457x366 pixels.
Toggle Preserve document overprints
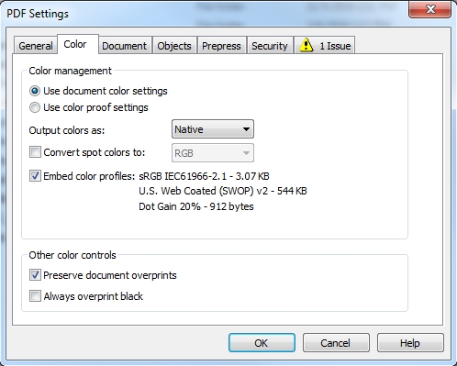click(35, 275)
